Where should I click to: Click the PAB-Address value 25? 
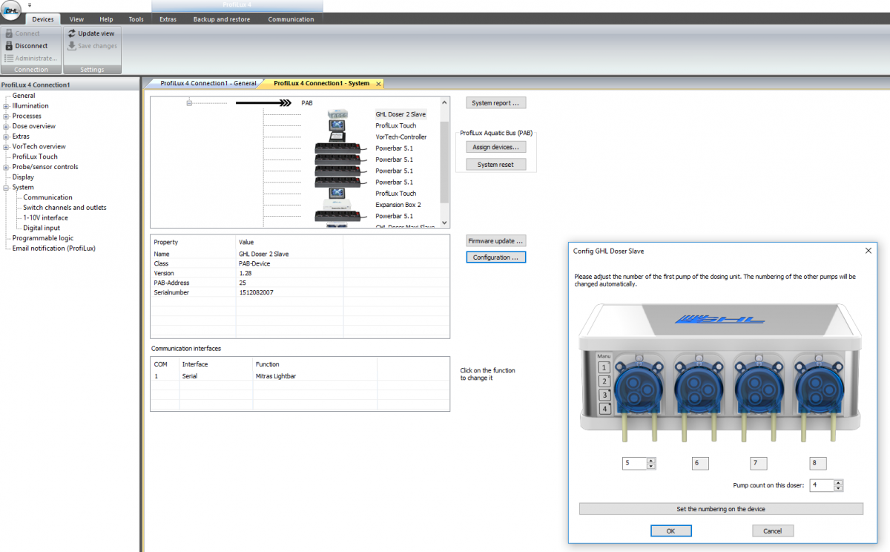click(x=243, y=283)
